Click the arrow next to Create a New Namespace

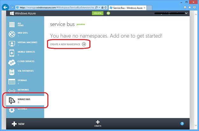[x=84, y=44]
